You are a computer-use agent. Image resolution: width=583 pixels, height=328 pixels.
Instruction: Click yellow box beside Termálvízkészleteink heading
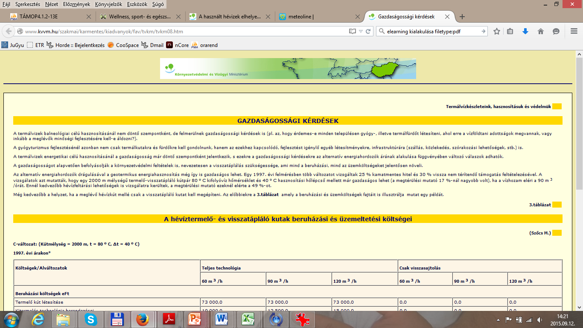coord(557,106)
